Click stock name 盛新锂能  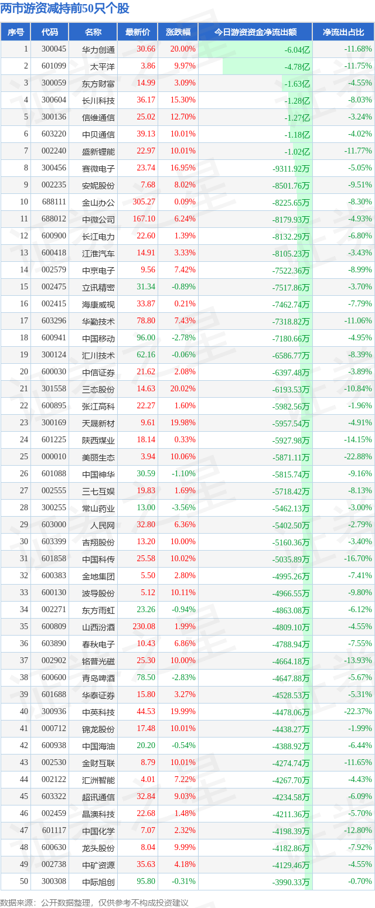(99, 151)
